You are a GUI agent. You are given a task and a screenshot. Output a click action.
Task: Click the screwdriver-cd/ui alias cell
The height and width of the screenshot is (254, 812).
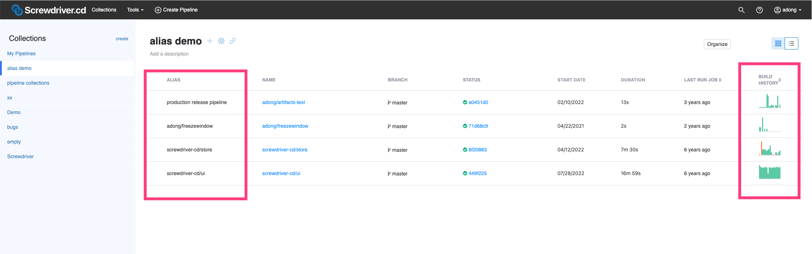coord(186,173)
